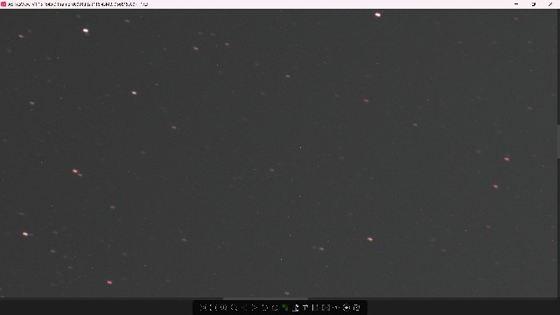Click the stamp-shaped icon beside color squares

coord(295,307)
